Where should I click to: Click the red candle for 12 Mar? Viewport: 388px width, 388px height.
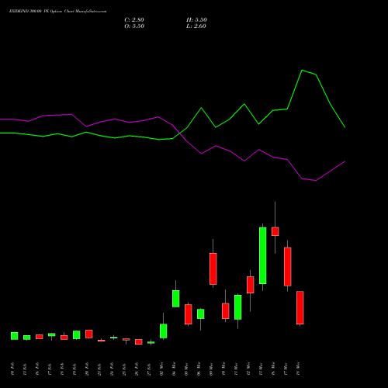tap(251, 285)
